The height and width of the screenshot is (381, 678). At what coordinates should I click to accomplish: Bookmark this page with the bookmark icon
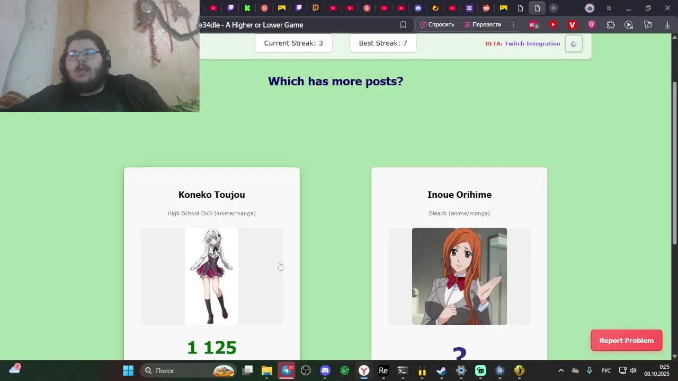click(x=403, y=25)
